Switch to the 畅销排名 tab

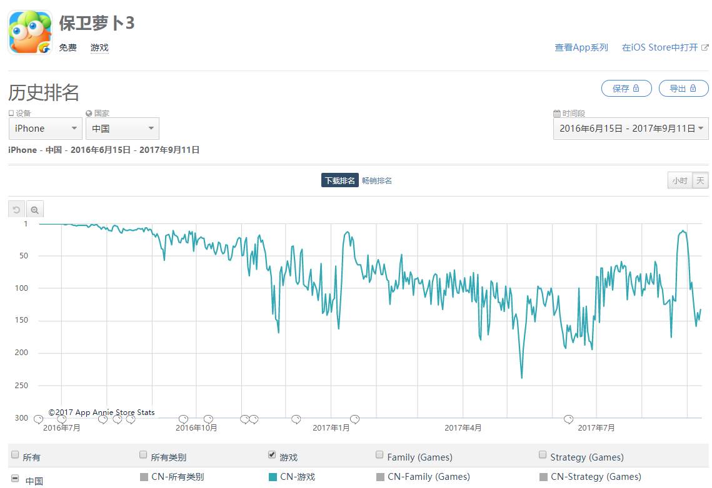[x=377, y=181]
